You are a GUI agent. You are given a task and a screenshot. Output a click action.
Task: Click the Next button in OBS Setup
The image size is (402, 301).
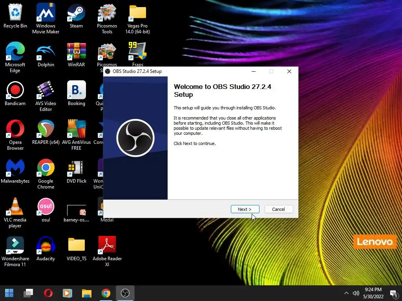tap(245, 209)
